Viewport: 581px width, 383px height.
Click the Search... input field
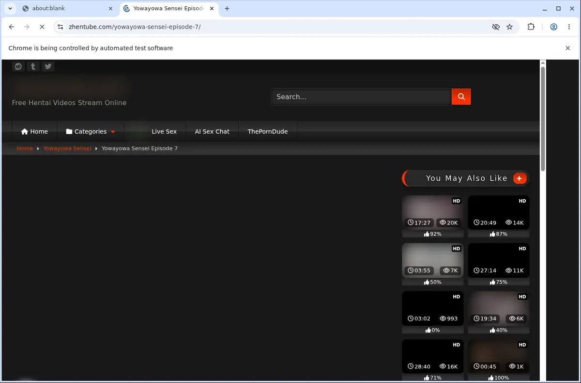[361, 96]
